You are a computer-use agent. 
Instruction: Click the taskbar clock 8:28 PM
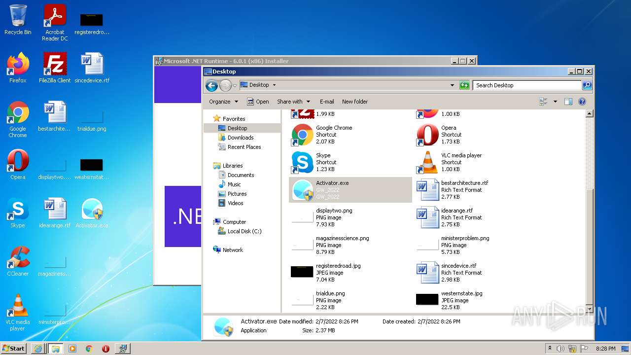tap(605, 349)
